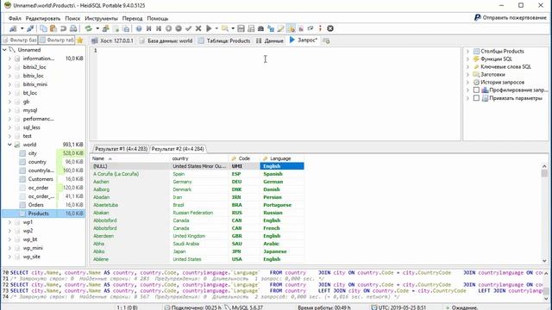Open the Файл menu
552x310 pixels.
tap(15, 18)
